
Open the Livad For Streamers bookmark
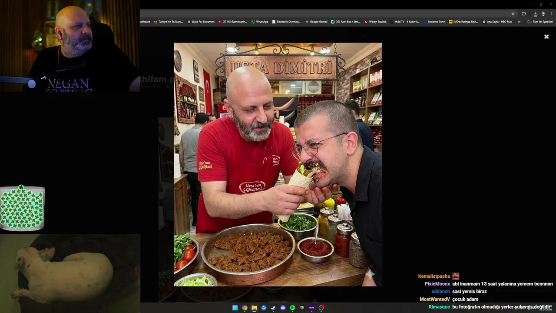point(201,21)
